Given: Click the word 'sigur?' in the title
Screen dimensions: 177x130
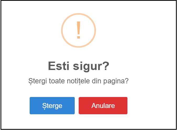Looking at the screenshot, I should (91, 67).
